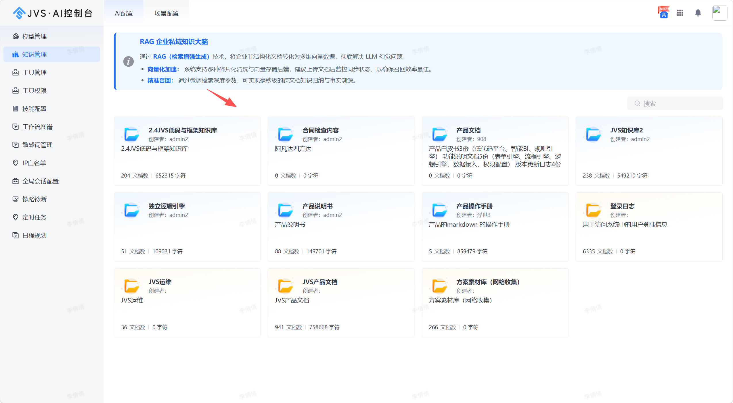Click folder icon of 产品文档 card
733x403 pixels.
click(x=440, y=134)
